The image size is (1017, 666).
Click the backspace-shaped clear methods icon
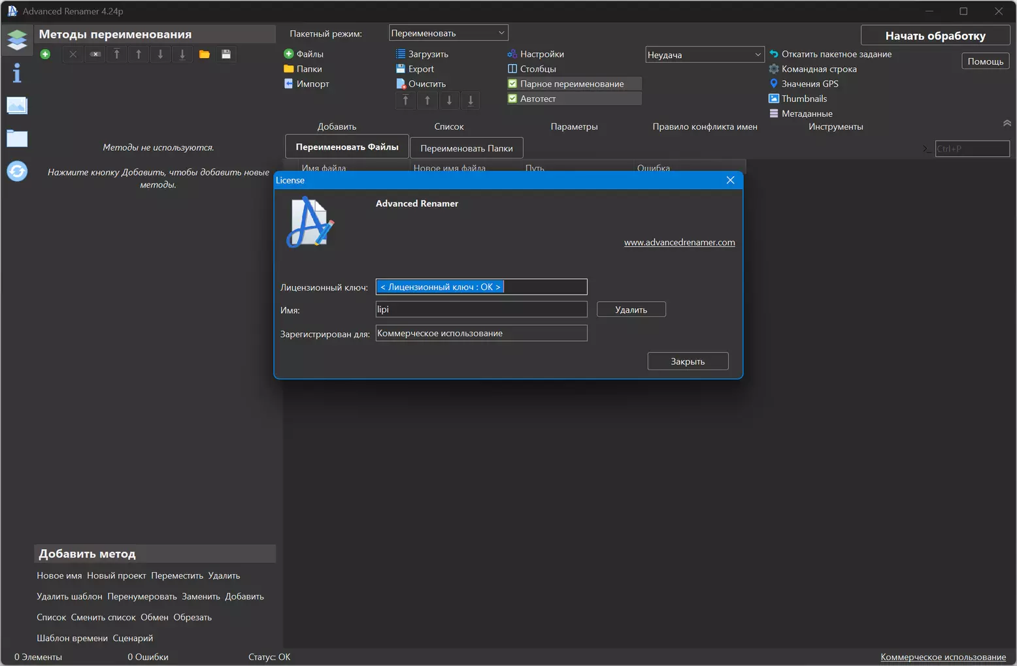point(95,54)
